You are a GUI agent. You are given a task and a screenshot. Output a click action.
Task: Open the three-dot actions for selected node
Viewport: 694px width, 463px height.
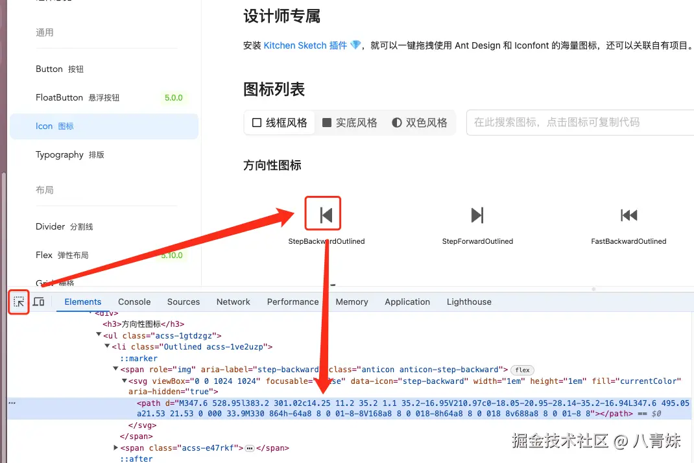point(12,403)
